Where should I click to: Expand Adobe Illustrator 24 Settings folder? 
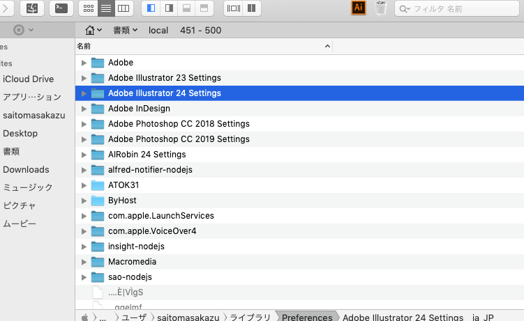pos(84,93)
